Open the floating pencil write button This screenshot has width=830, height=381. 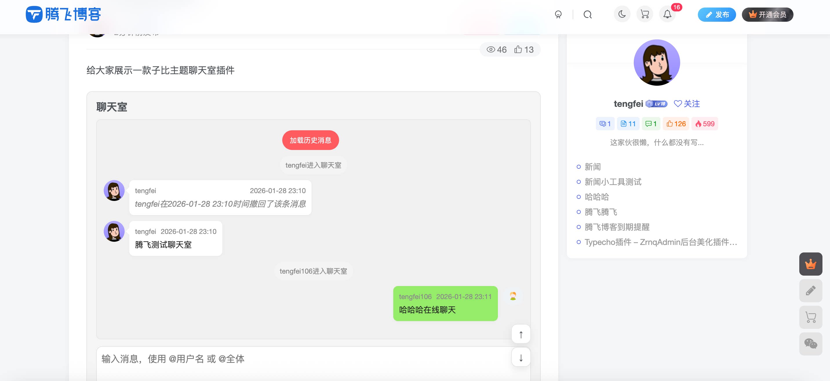811,291
